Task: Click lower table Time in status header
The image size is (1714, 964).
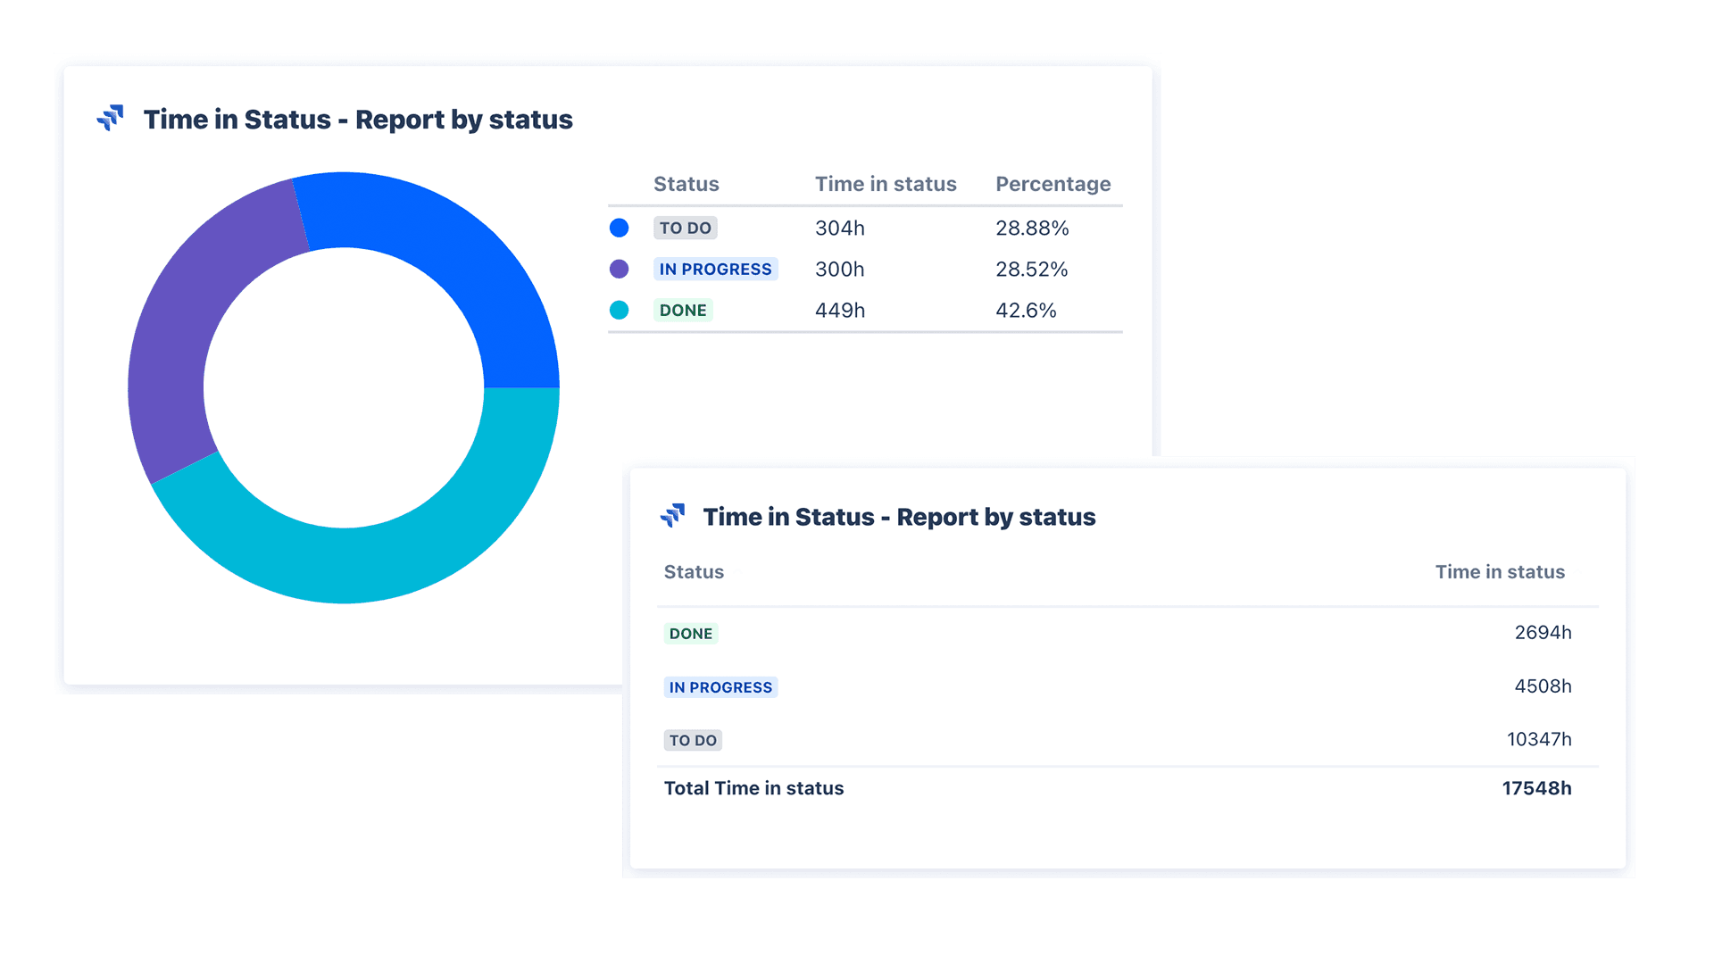Action: (x=1500, y=572)
